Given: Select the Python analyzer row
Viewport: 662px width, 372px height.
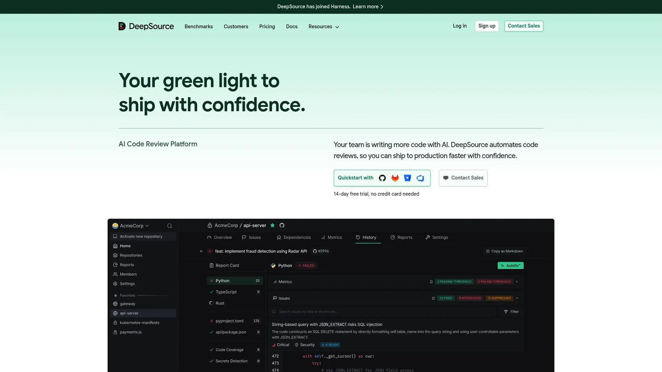Looking at the screenshot, I should click(235, 281).
